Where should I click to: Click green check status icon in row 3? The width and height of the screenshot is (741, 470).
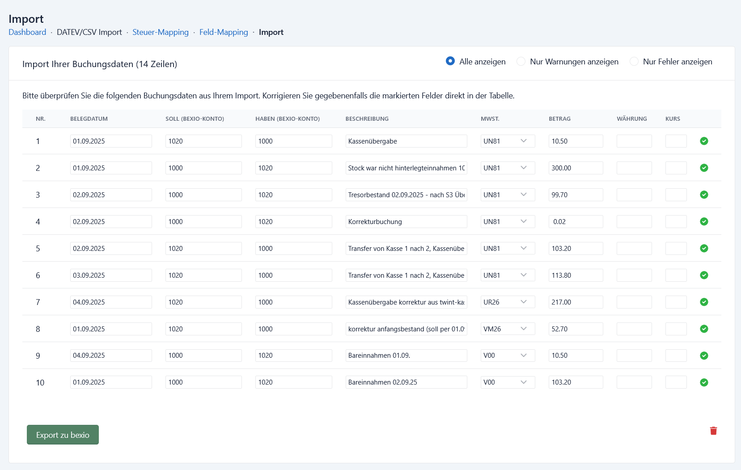click(x=704, y=195)
